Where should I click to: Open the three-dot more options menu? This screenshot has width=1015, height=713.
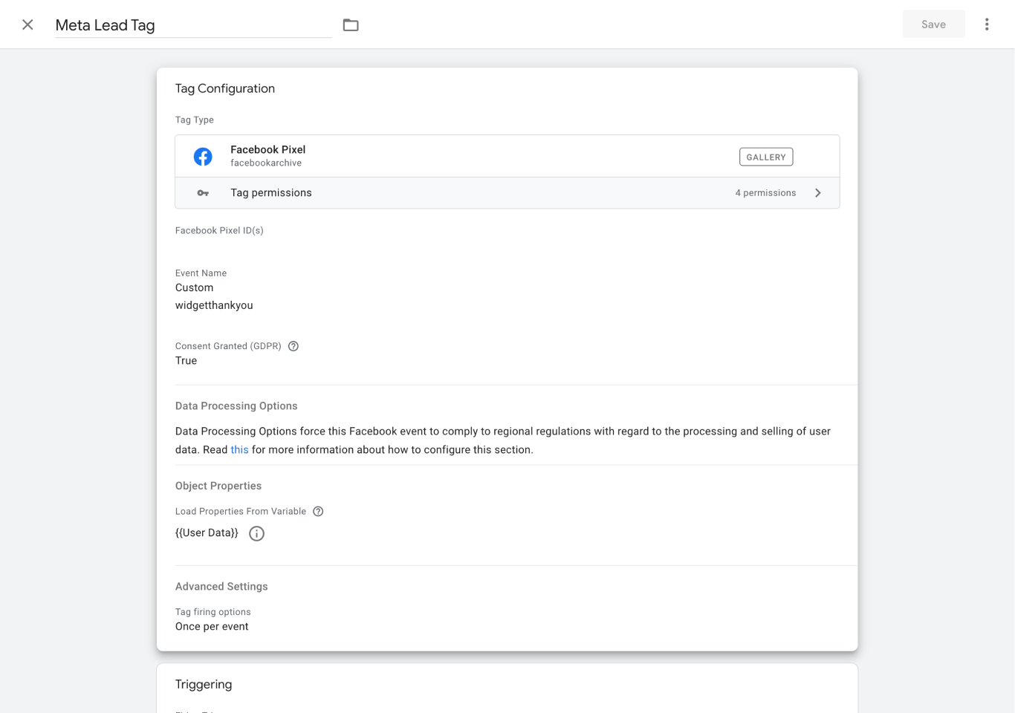tap(987, 25)
